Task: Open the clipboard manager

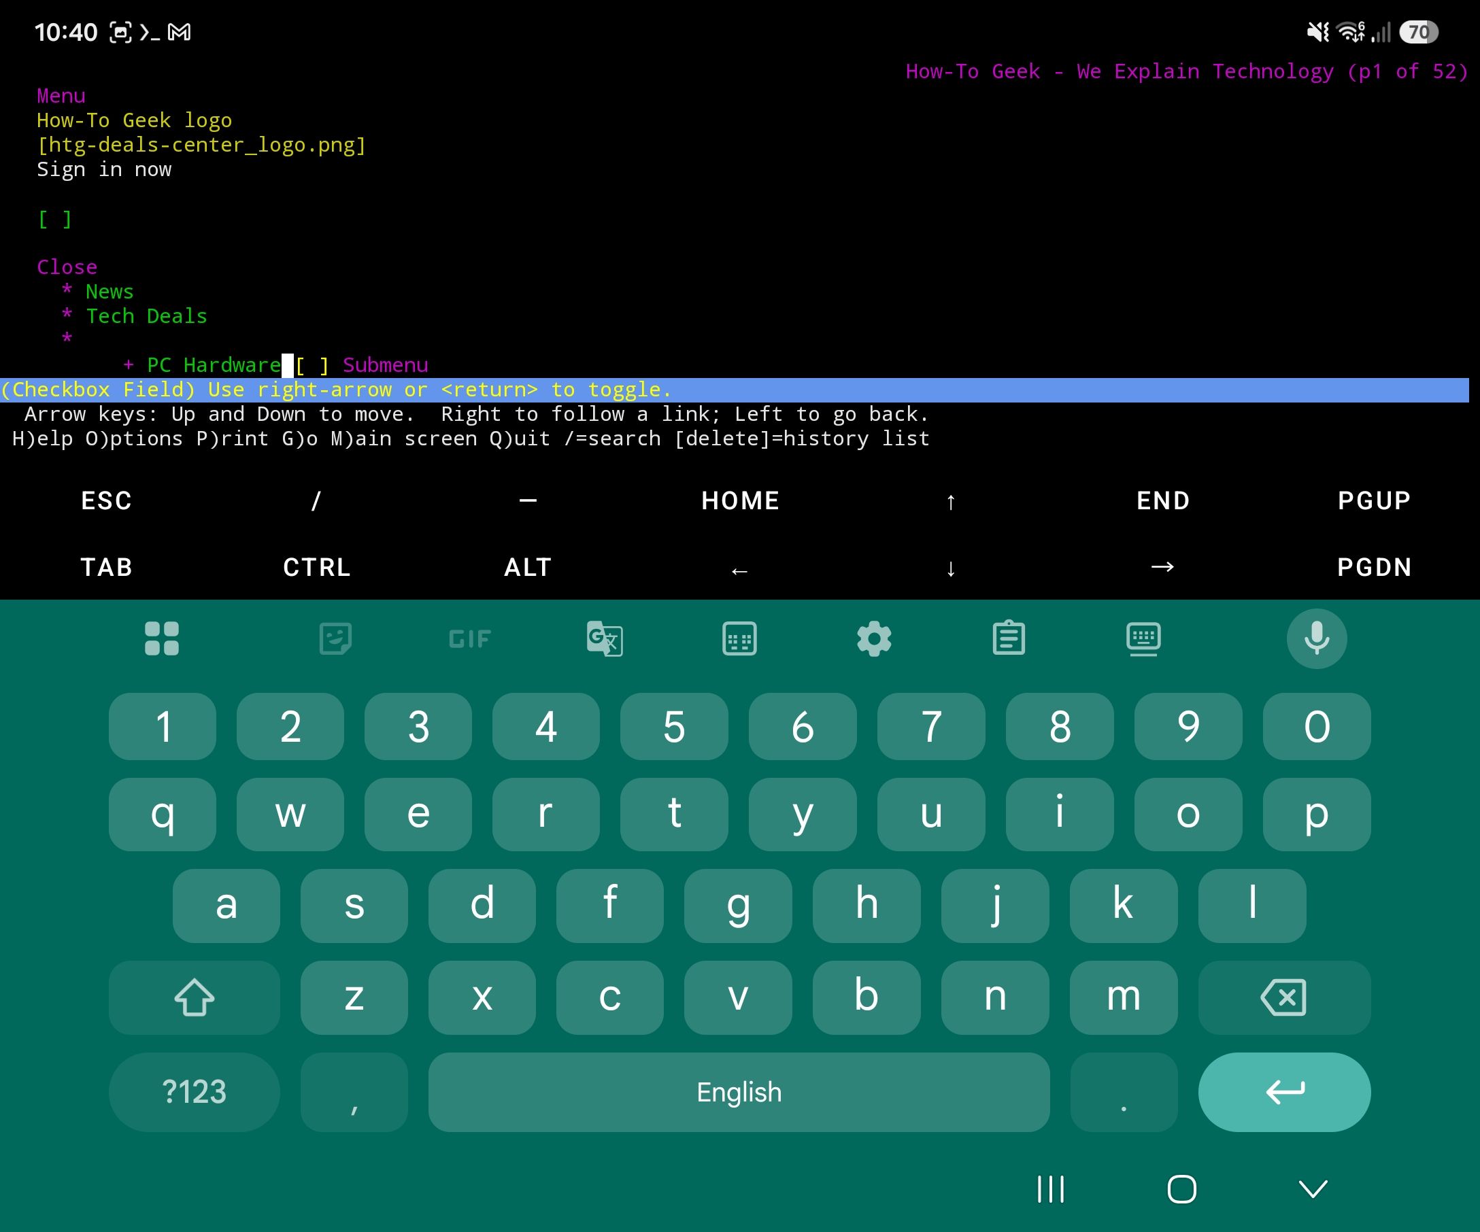Action: pyautogui.click(x=1009, y=638)
